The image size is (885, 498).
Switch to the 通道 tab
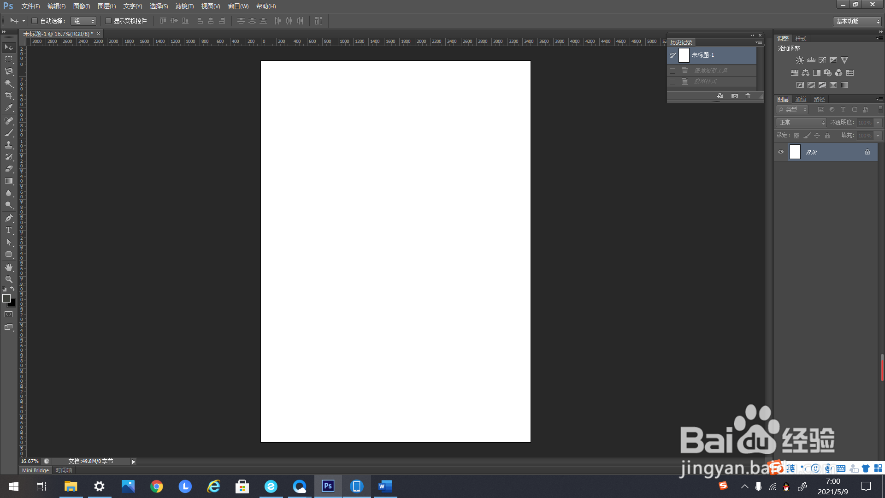pyautogui.click(x=801, y=100)
